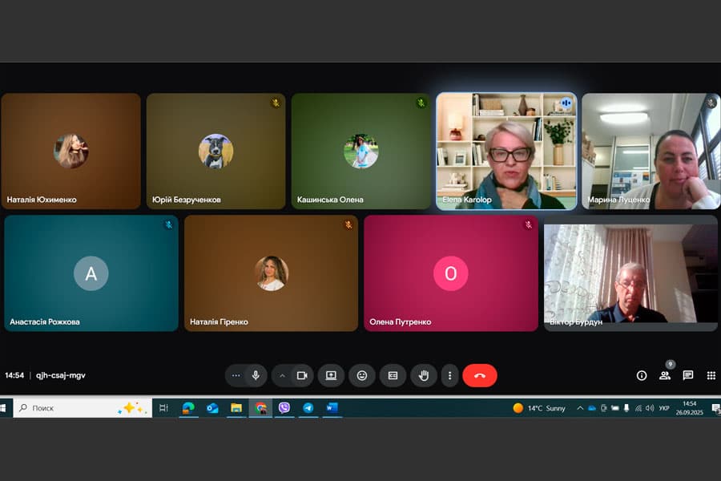Select Віктор Бурдун video tile
Screen dimensions: 721x481
click(x=630, y=273)
